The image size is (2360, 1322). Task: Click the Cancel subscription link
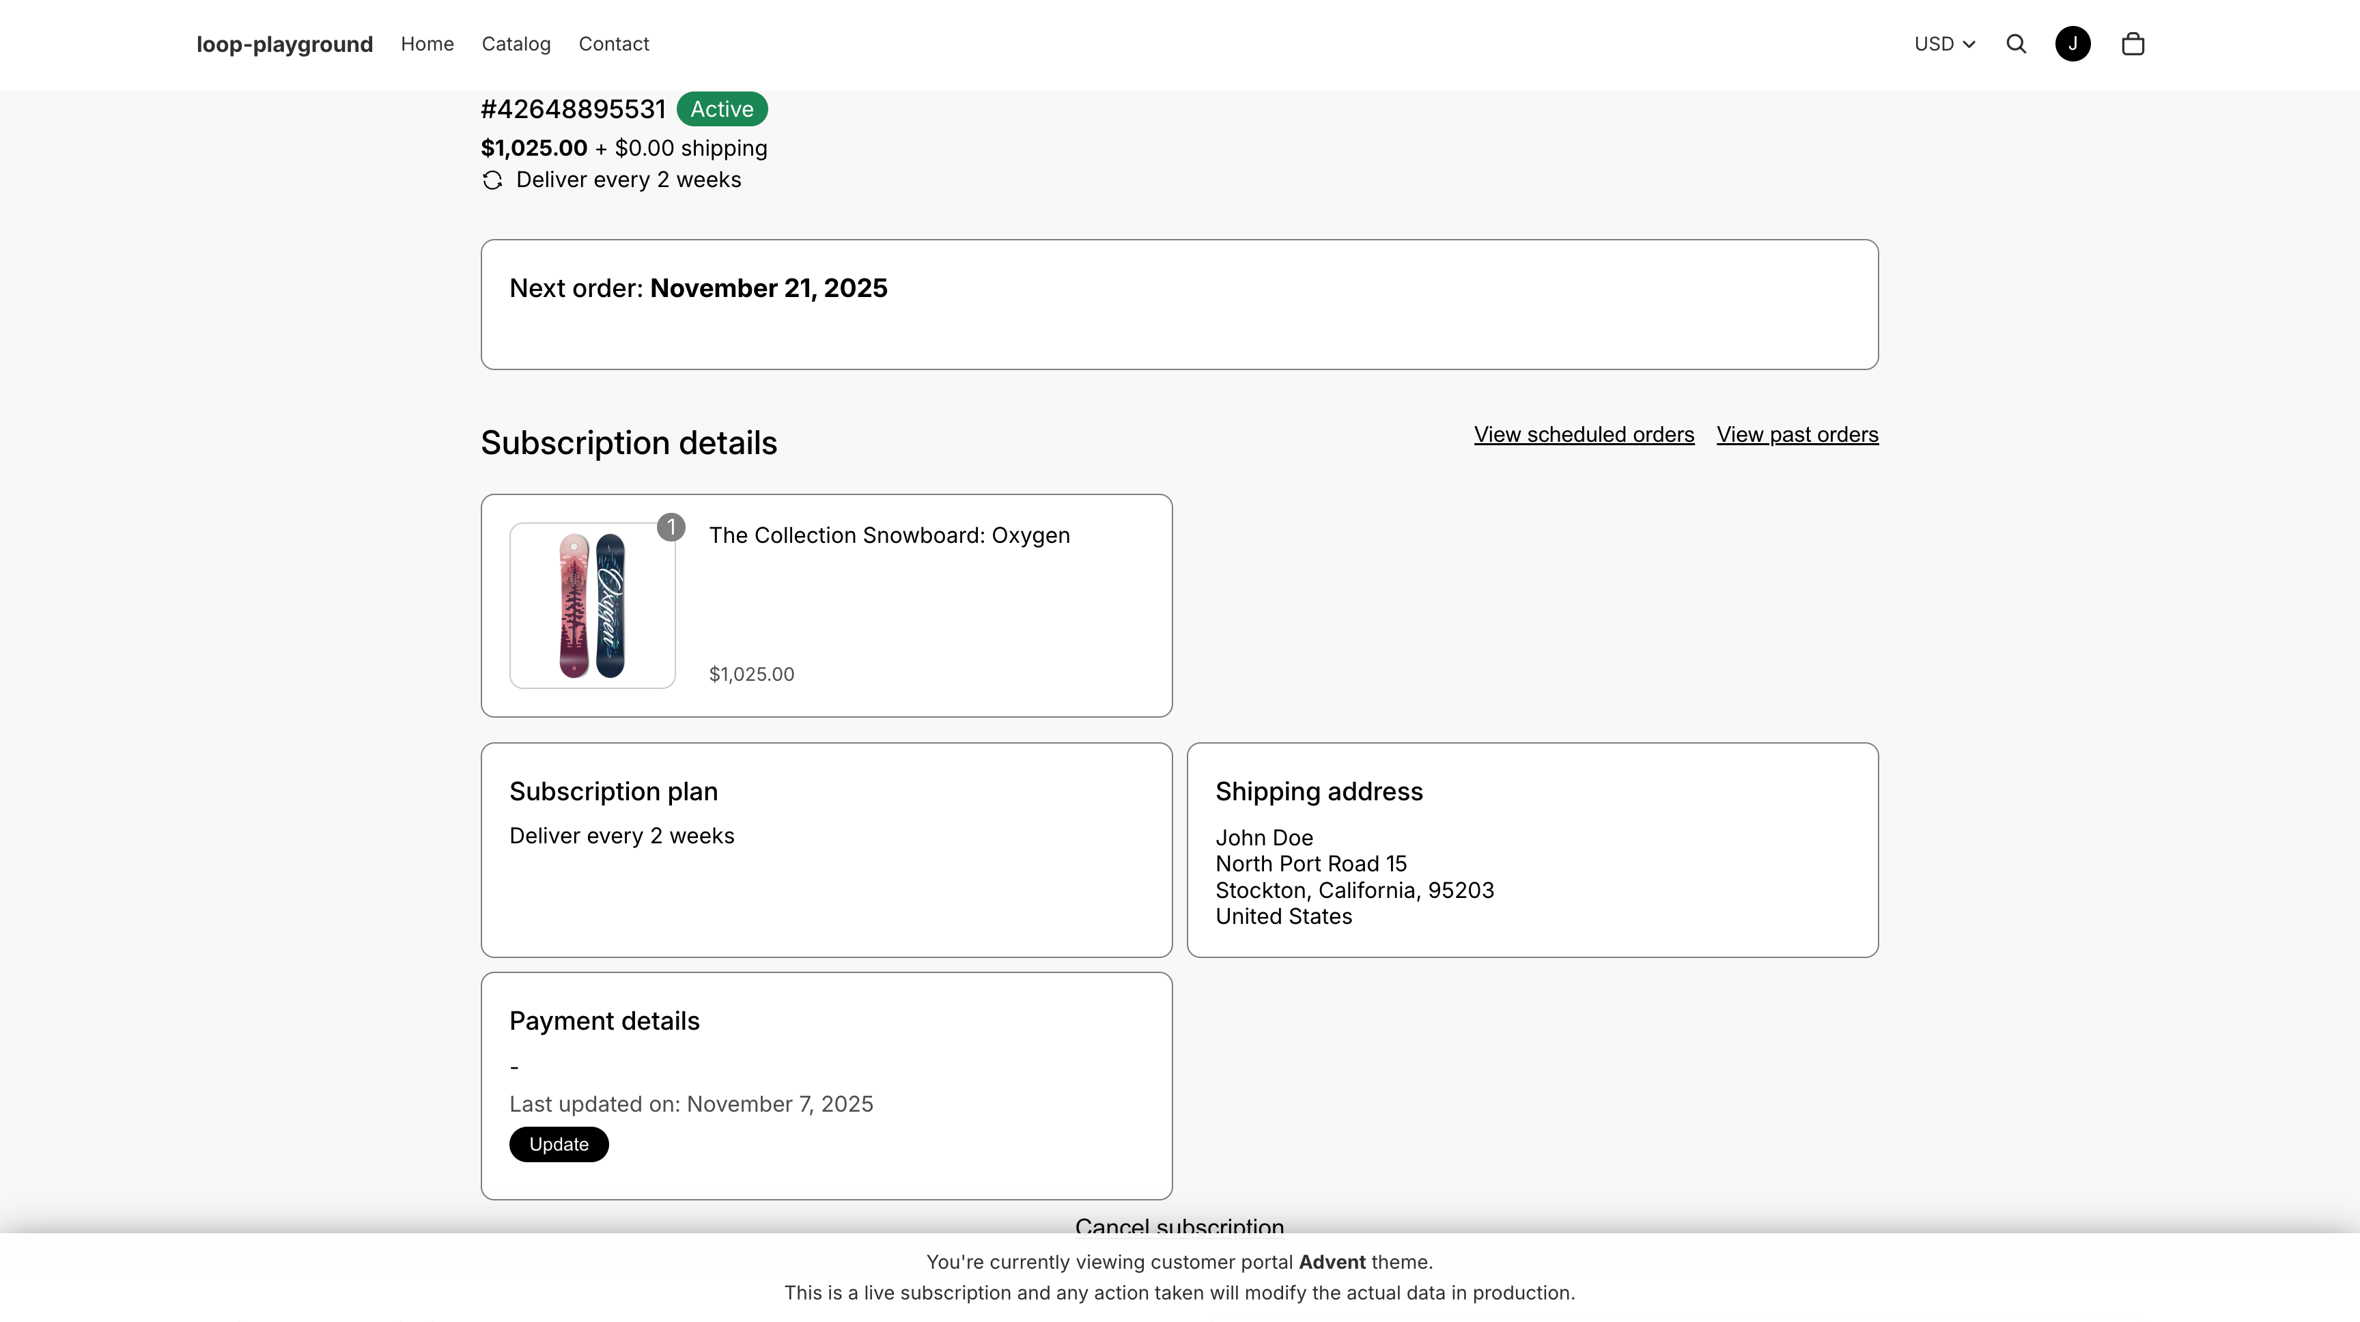(x=1179, y=1225)
